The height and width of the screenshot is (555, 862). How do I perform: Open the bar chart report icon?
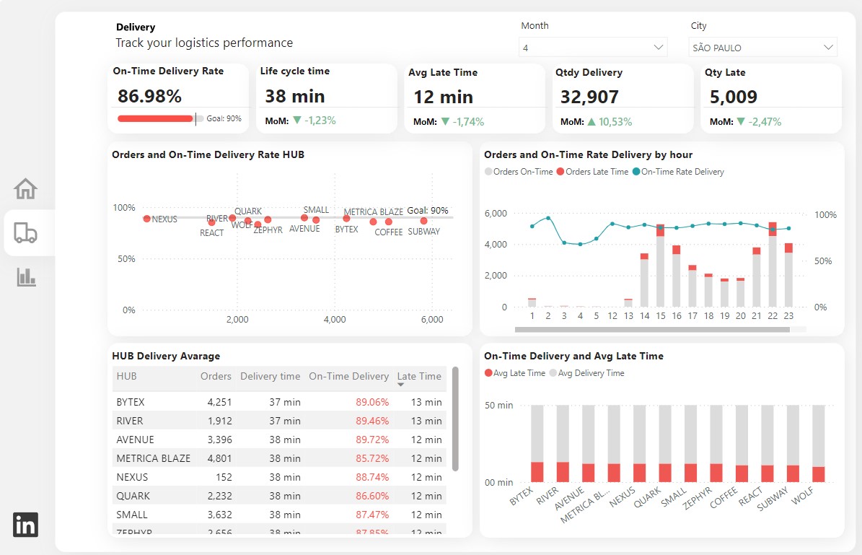pyautogui.click(x=26, y=276)
